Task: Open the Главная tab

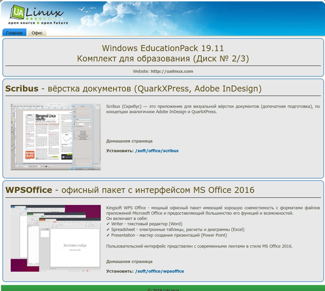Action: 14,33
